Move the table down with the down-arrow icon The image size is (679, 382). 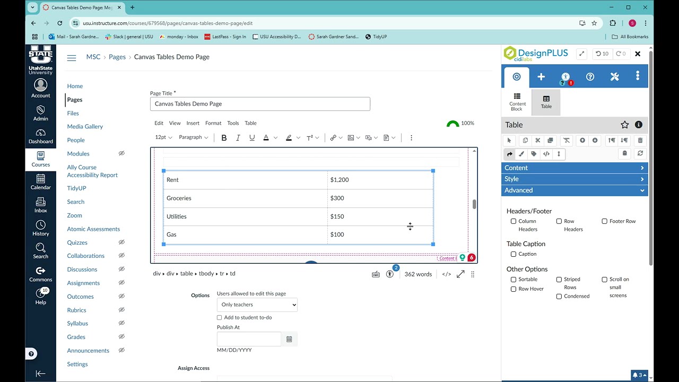point(595,141)
